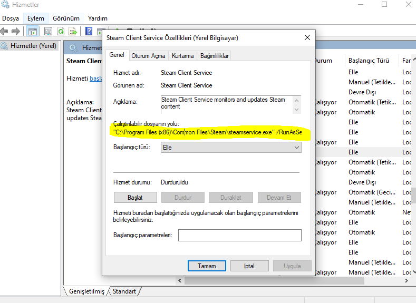The image size is (416, 303).
Task: Maximize the Hizmetler window
Action: click(x=384, y=5)
